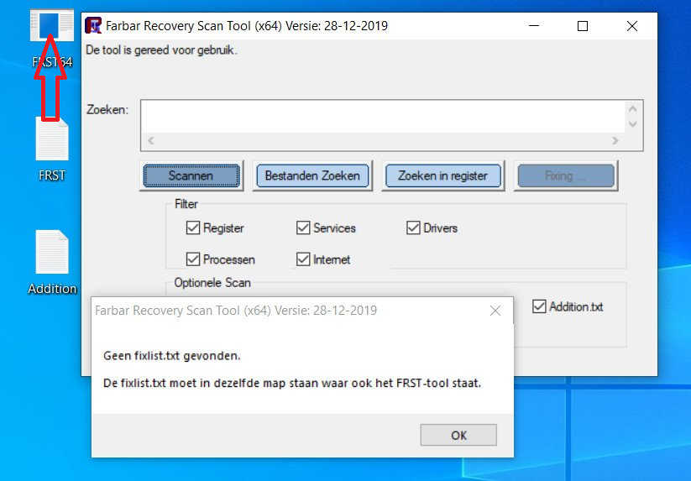
Task: Disable the Processen filter checkbox
Action: coord(193,259)
